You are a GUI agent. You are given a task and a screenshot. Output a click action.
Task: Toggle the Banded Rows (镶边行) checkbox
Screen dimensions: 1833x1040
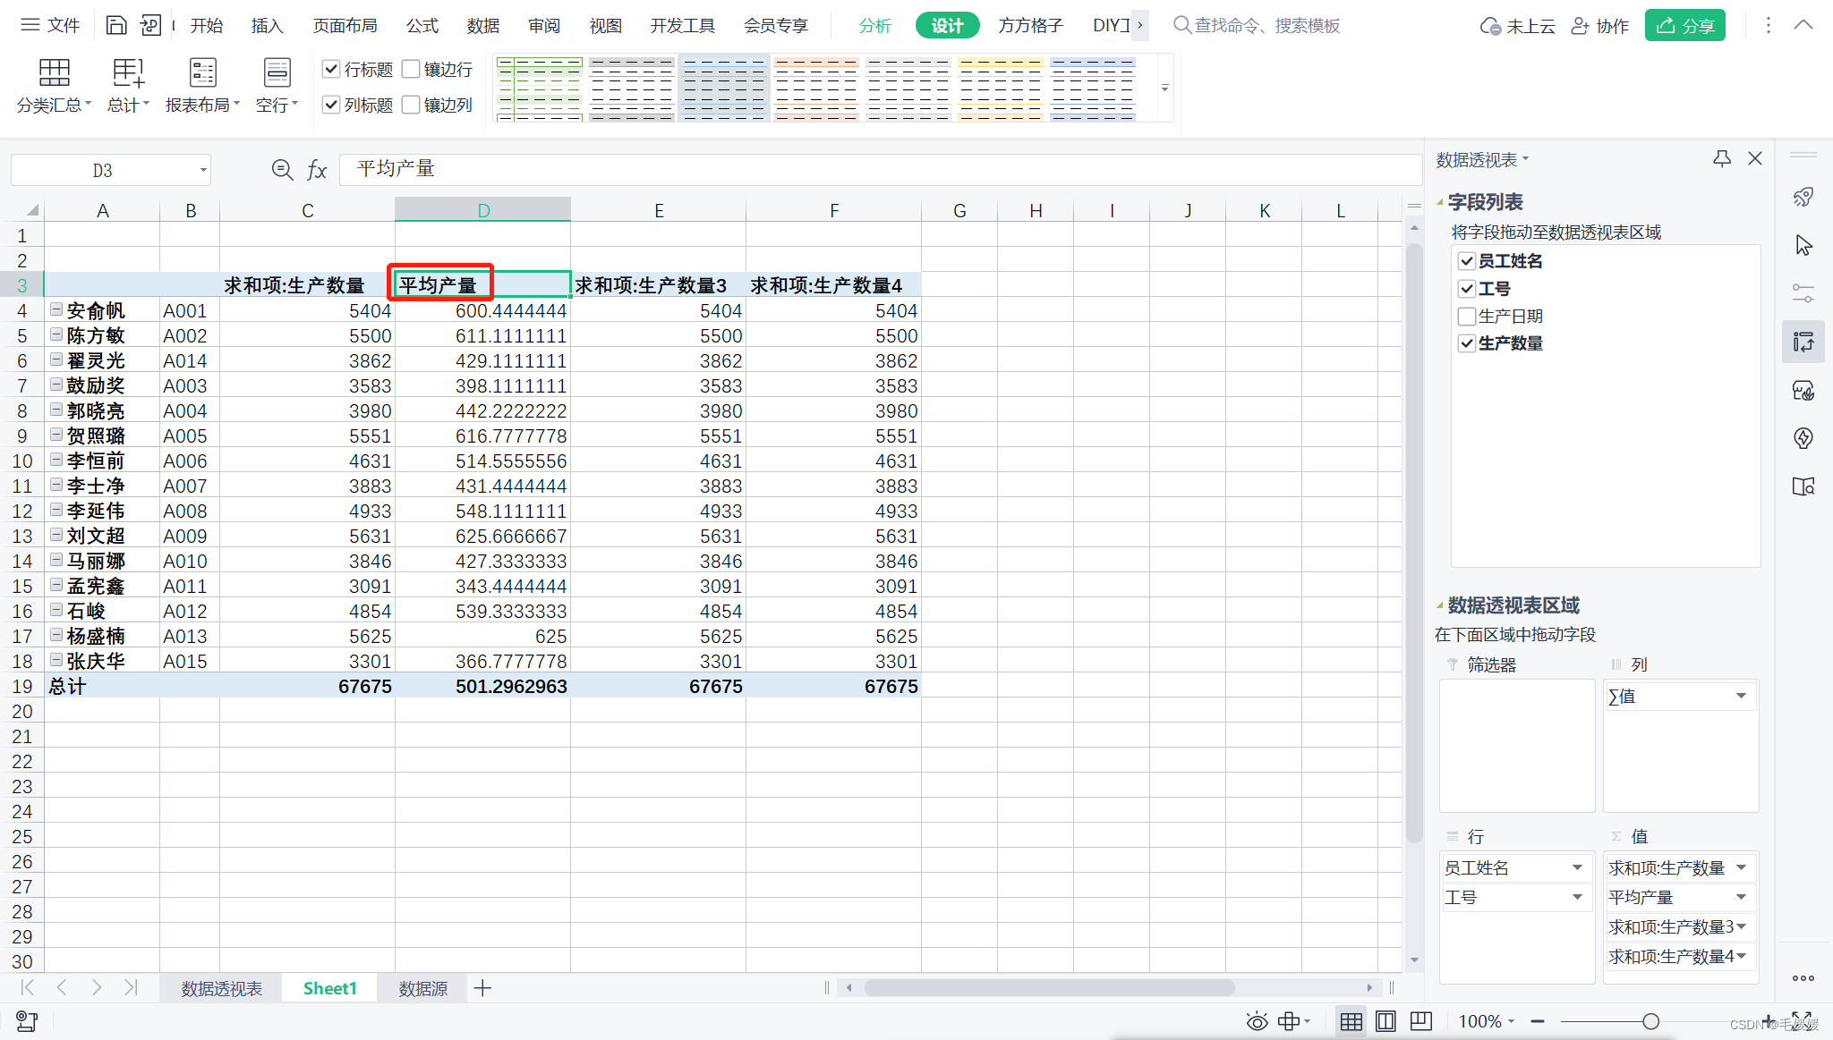coord(411,69)
